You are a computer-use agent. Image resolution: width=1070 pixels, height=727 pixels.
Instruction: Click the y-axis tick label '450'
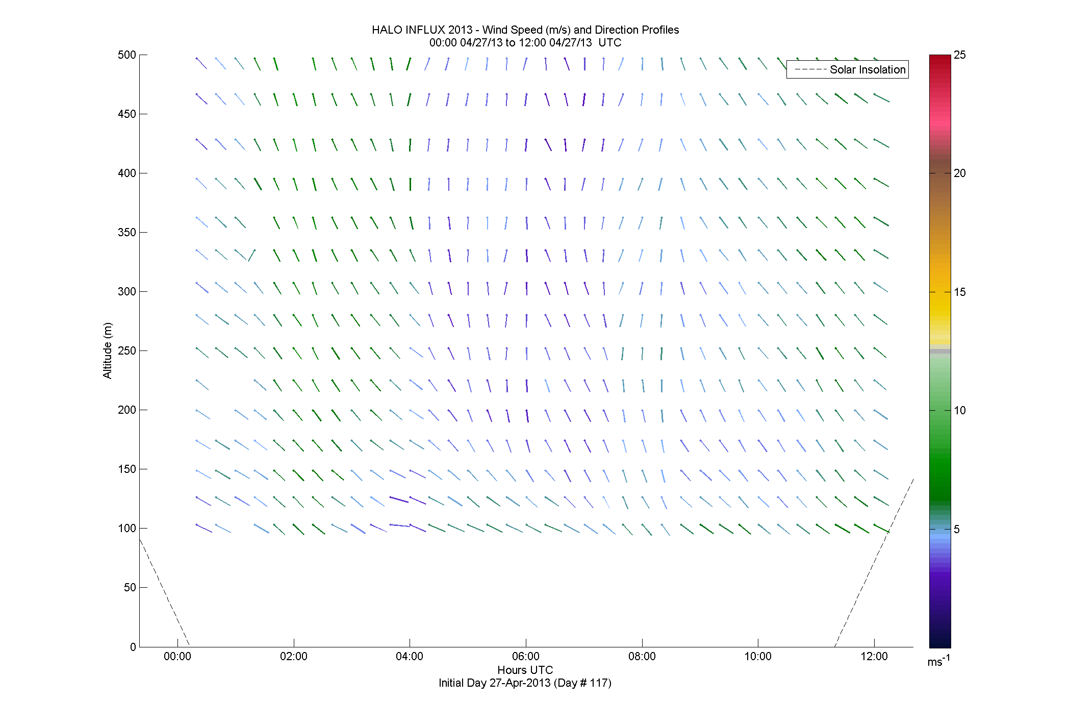(x=127, y=114)
